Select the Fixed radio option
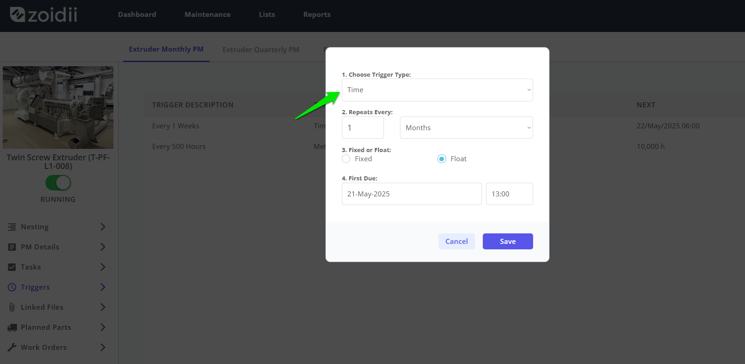Image resolution: width=745 pixels, height=364 pixels. pos(346,159)
